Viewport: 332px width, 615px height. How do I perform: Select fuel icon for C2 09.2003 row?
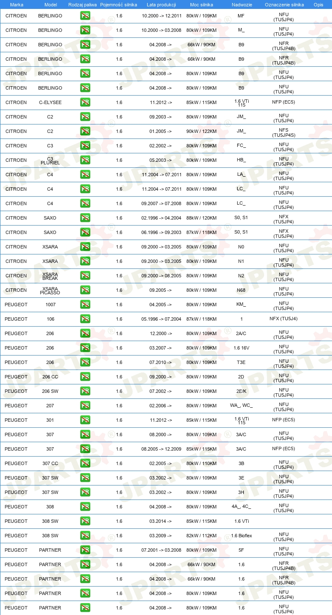click(x=85, y=117)
